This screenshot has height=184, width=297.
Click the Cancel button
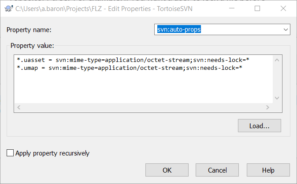[x=217, y=170]
